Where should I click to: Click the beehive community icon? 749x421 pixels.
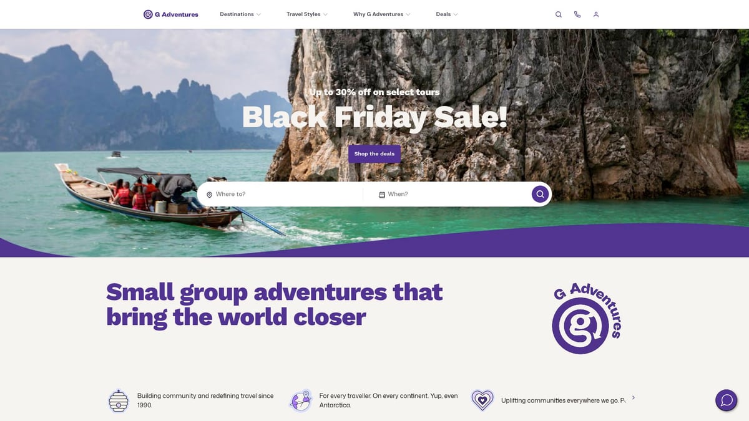click(119, 400)
